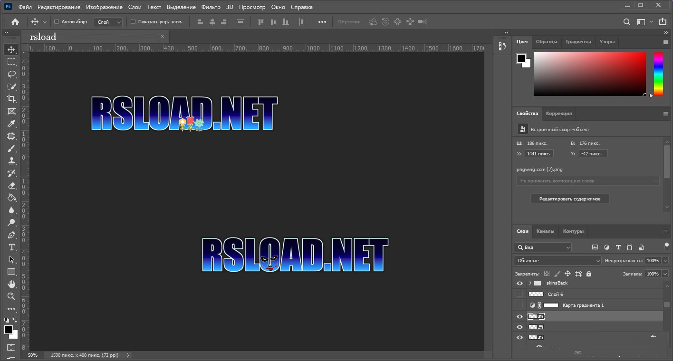Viewport: 673px width, 361px height.
Task: Open the Заливка fill arrow
Action: pyautogui.click(x=665, y=274)
